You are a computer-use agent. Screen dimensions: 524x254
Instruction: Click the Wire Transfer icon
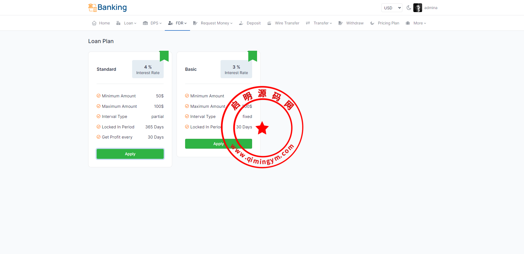pos(269,23)
